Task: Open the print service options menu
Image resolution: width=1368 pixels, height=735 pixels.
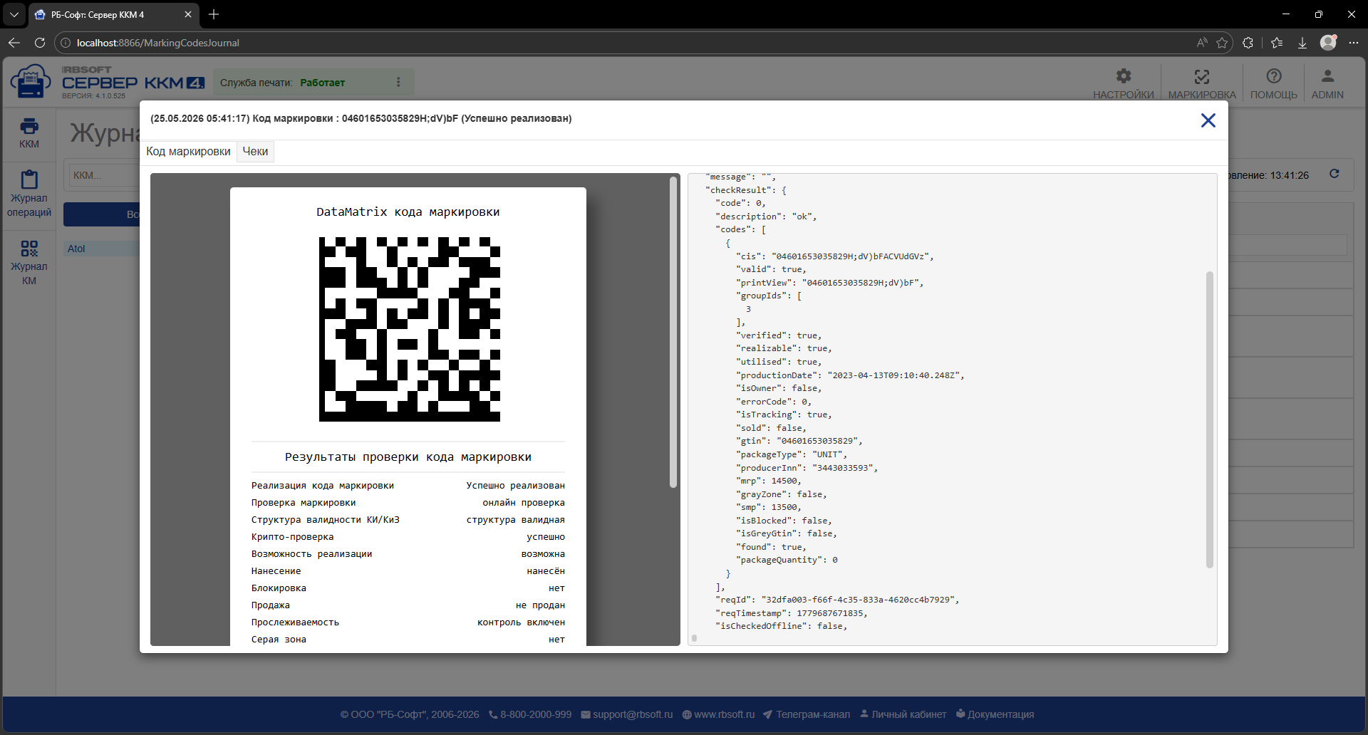Action: 398,83
